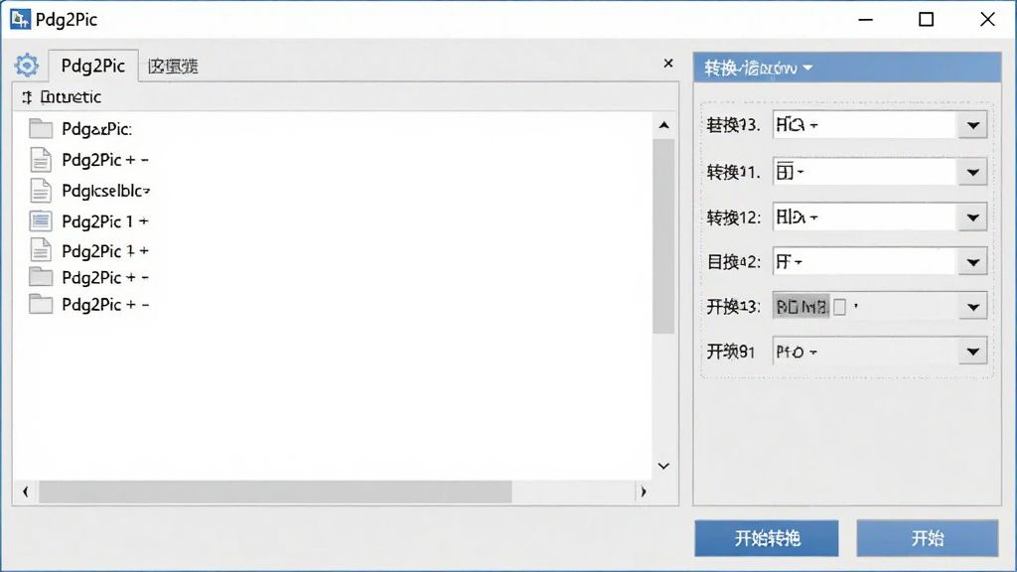Expand the 转换12 dropdown
The image size is (1017, 572).
(973, 217)
